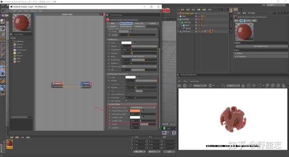Activate the RenderView crop region tool
289x157 pixels.
click(223, 85)
